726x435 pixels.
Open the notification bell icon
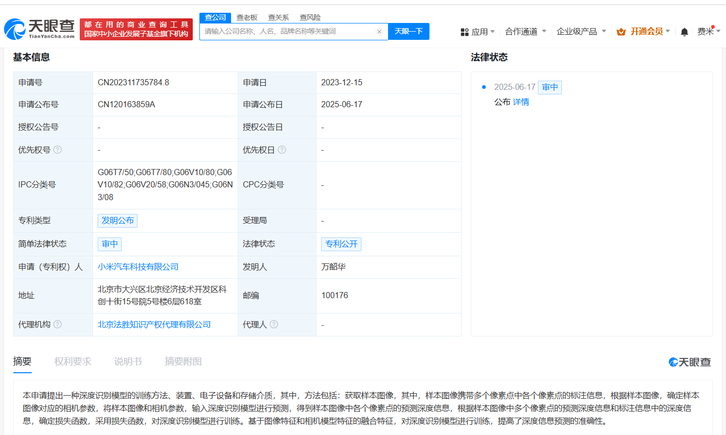(684, 32)
